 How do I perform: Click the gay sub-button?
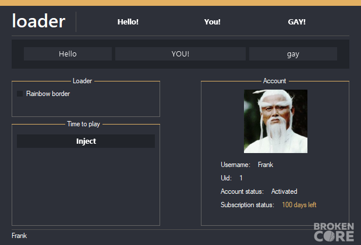293,54
